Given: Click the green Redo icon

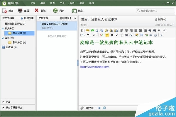Looking at the screenshot, I should 92,30.
